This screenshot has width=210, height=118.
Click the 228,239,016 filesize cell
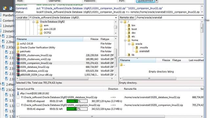click(x=92, y=55)
